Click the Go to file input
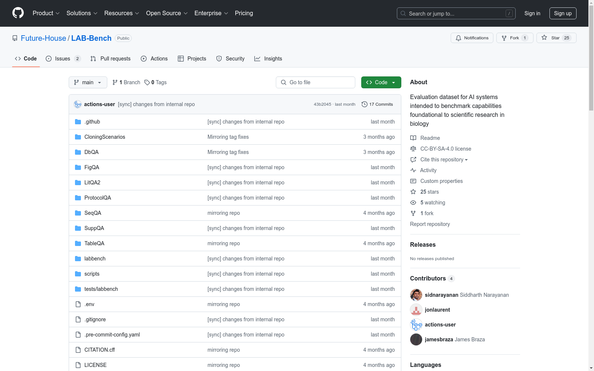The width and height of the screenshot is (594, 371). tap(316, 82)
